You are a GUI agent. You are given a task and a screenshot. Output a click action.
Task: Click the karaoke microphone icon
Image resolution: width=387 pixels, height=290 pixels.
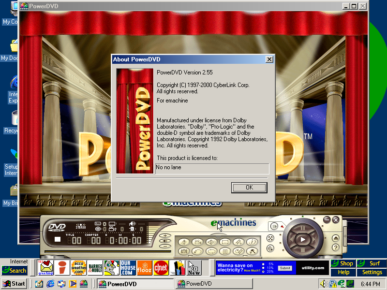coord(184,242)
